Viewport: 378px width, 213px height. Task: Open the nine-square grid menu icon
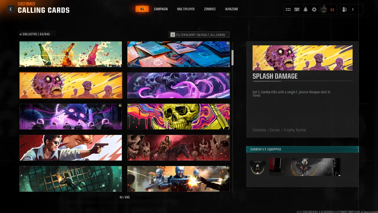pyautogui.click(x=288, y=9)
